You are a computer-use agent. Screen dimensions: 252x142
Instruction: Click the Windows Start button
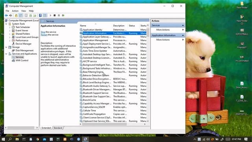[x=3, y=139]
